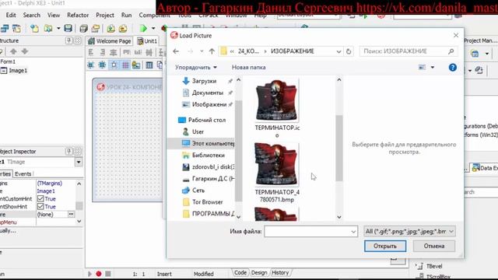Click file name input field

pyautogui.click(x=310, y=232)
